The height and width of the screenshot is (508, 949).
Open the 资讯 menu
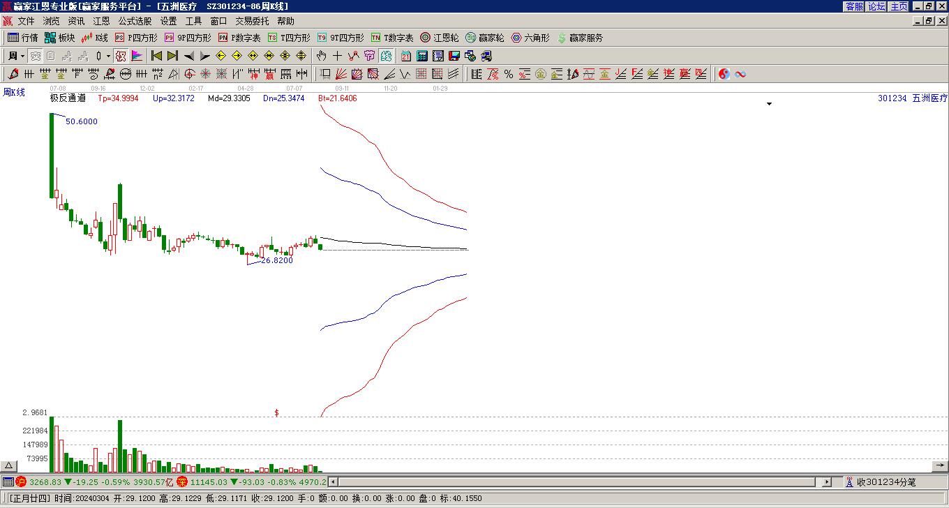(76, 21)
